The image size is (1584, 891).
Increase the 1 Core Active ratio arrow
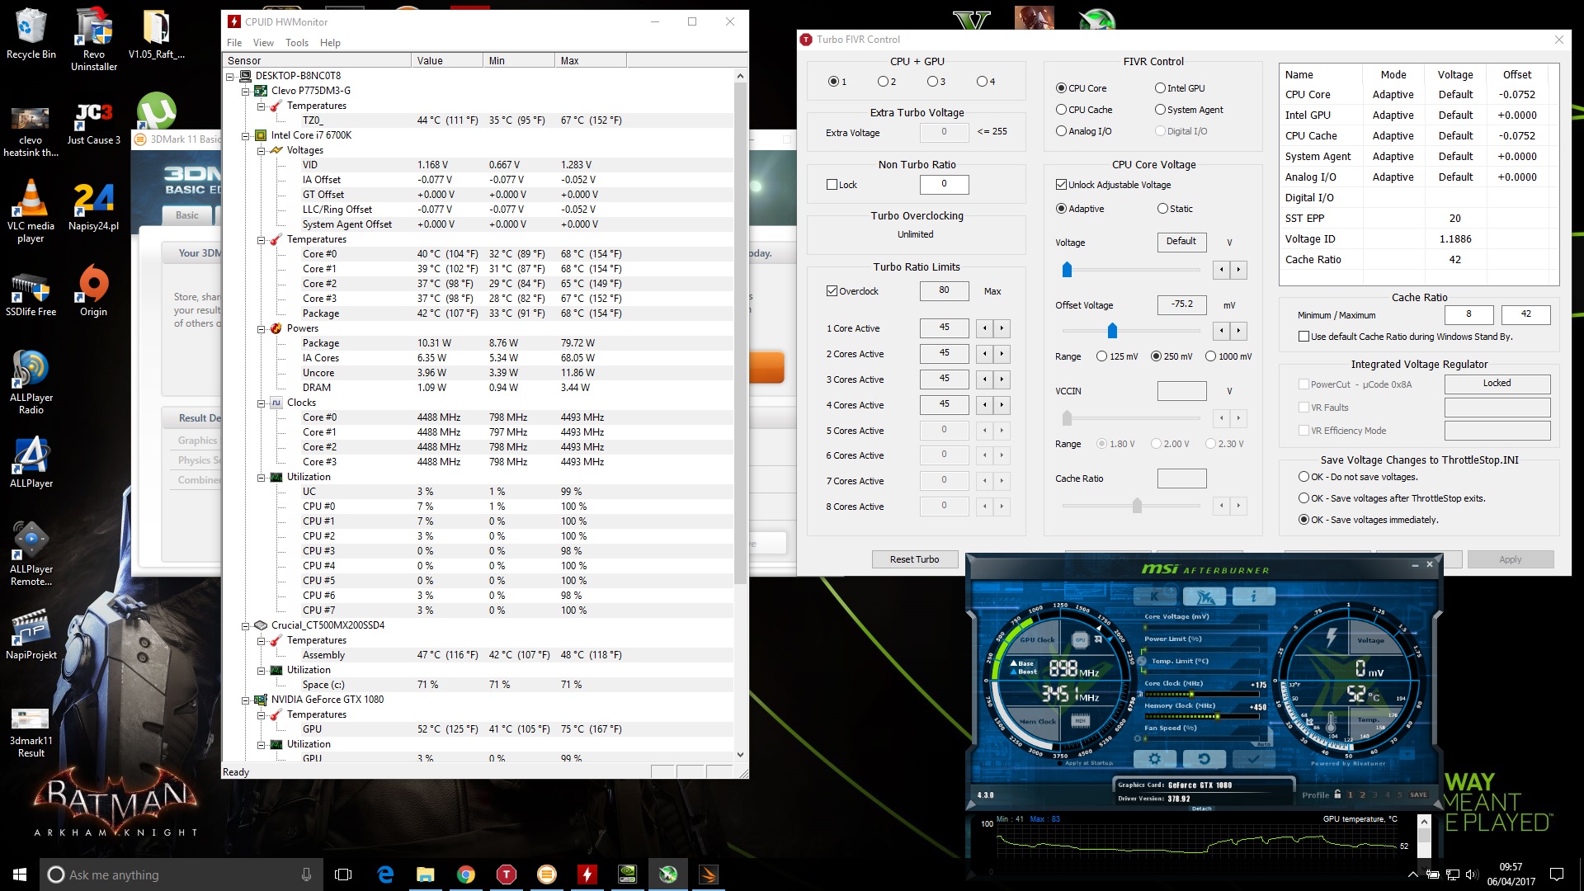point(1002,328)
